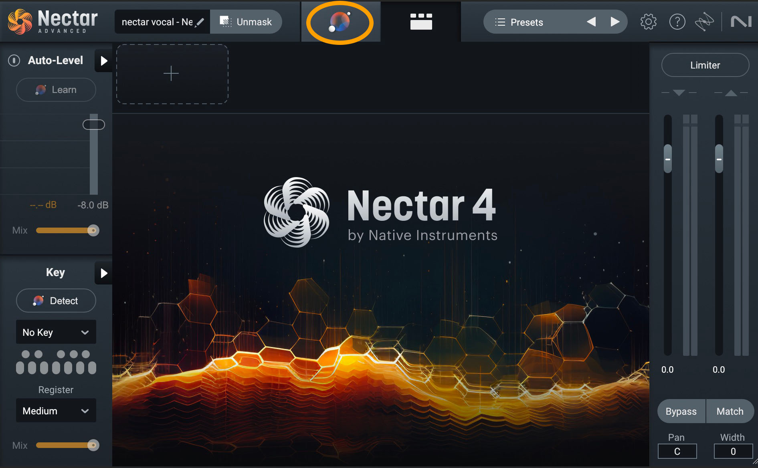Viewport: 758px width, 468px height.
Task: Toggle Bypass
Action: (681, 411)
